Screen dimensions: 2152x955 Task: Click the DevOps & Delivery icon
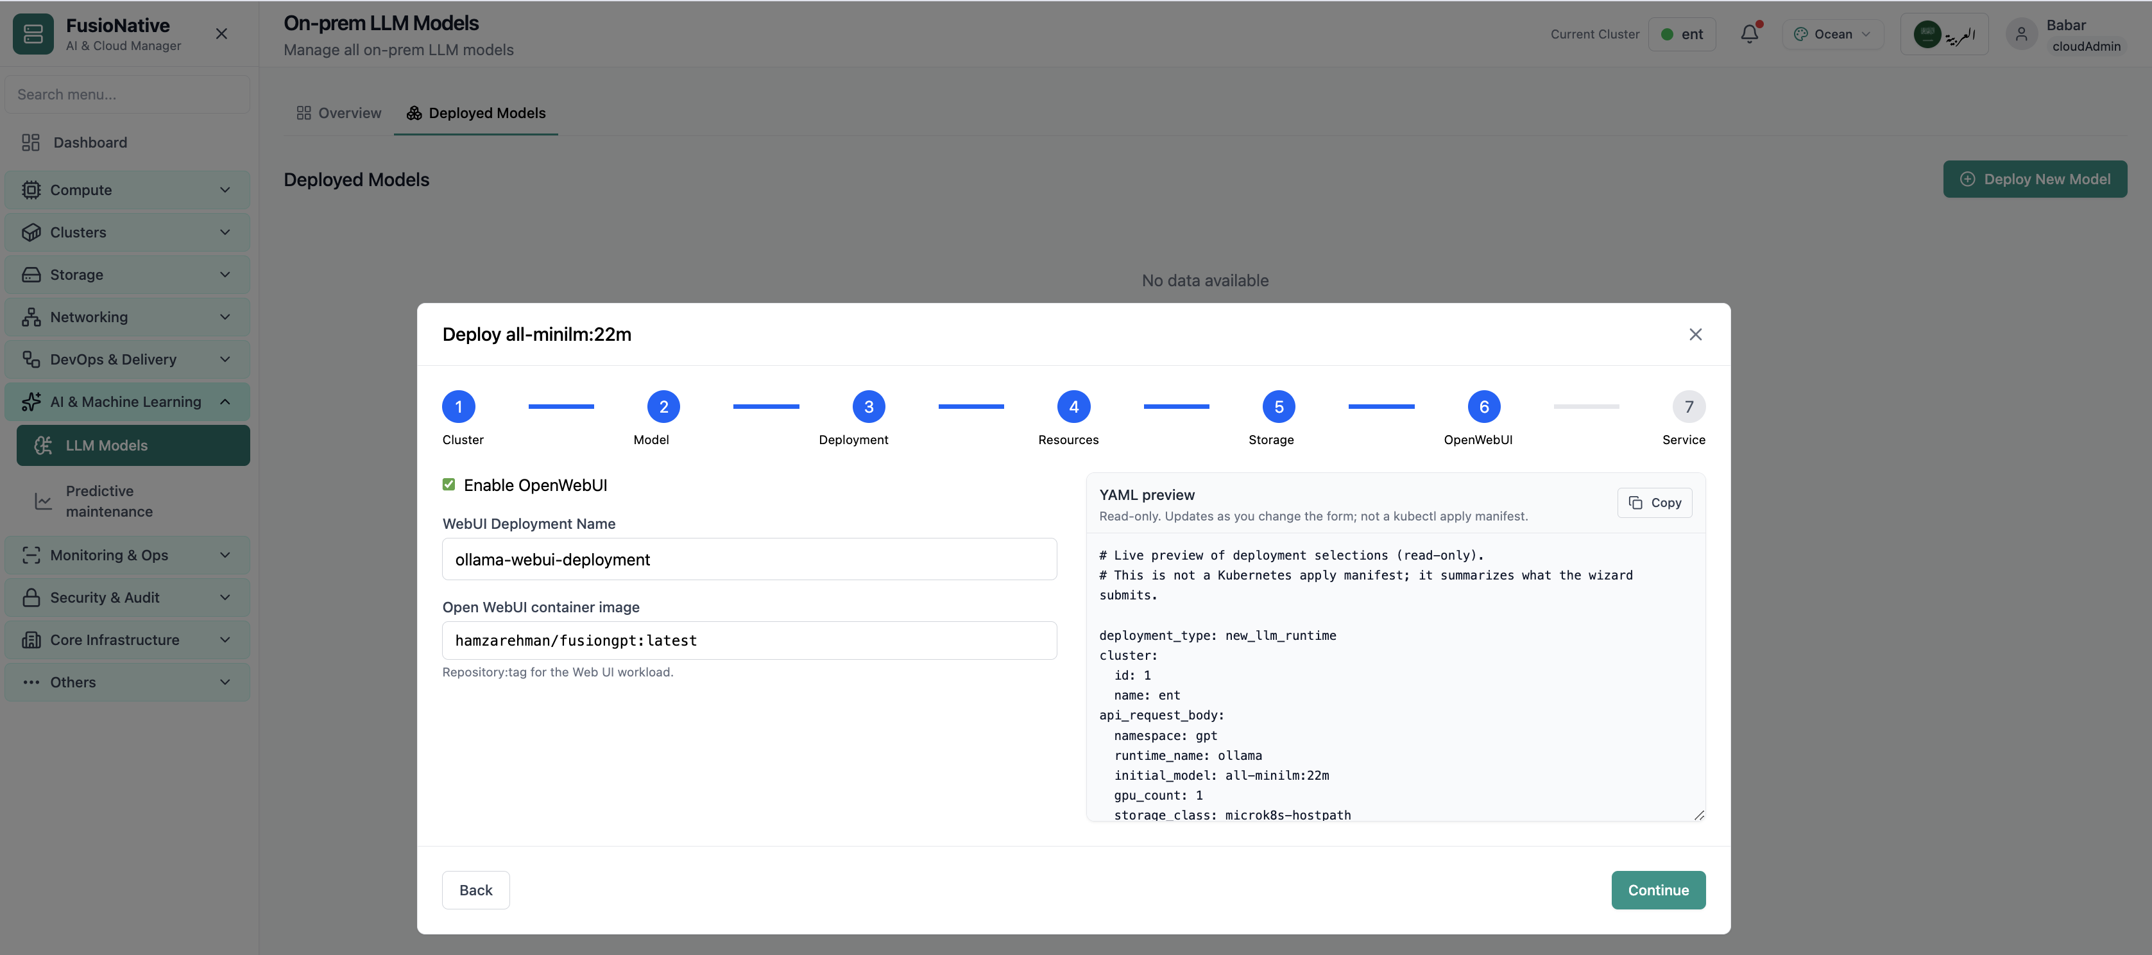click(31, 360)
